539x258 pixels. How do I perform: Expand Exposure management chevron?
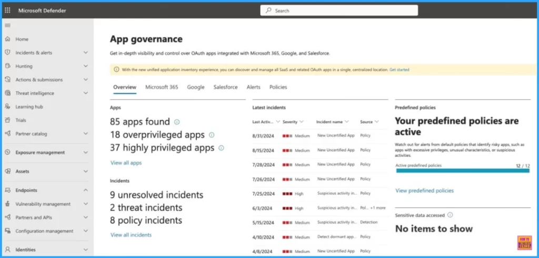86,152
